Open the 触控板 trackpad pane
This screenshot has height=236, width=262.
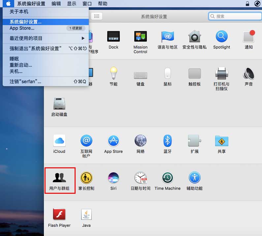[194, 73]
